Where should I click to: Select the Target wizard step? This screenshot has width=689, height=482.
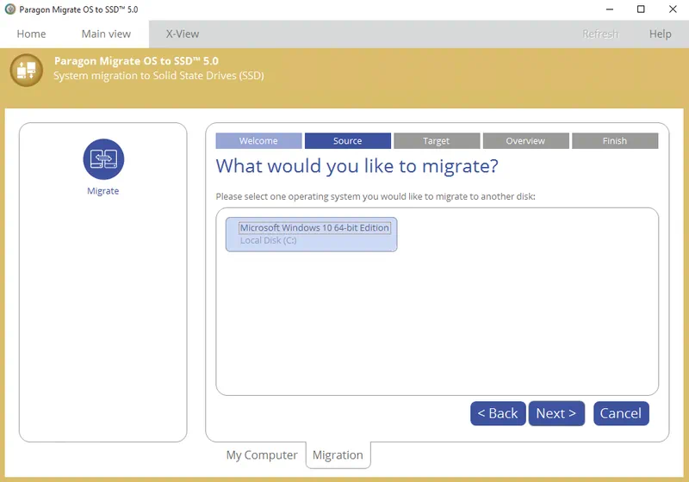click(437, 141)
